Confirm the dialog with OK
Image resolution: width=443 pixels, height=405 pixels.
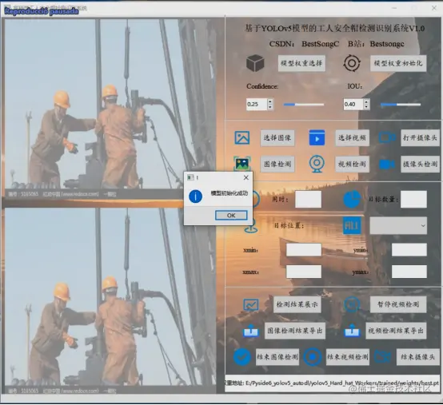pos(231,216)
